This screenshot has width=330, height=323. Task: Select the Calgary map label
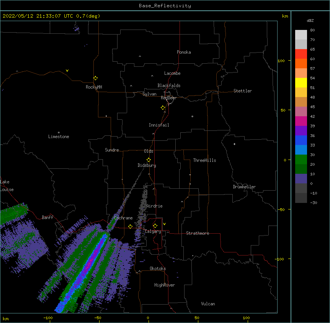click(x=153, y=231)
